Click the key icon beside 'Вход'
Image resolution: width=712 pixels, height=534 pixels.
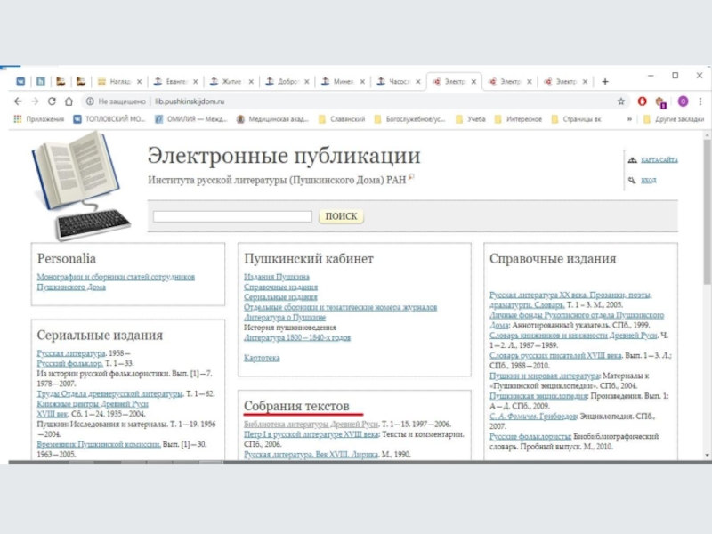coord(632,181)
